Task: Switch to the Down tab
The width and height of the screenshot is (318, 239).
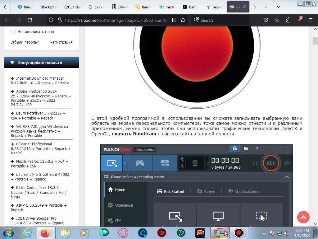Action: (120, 7)
